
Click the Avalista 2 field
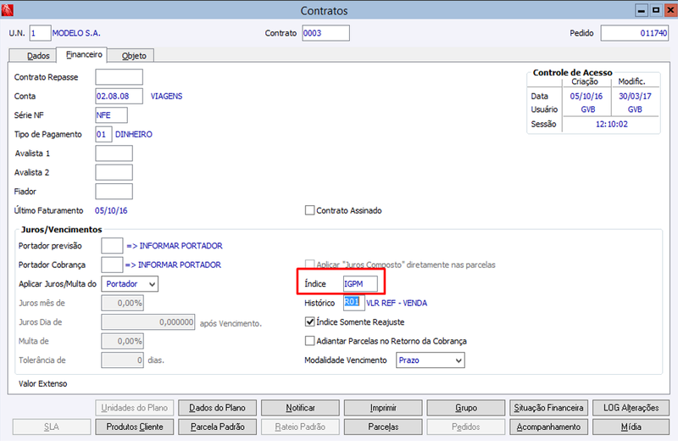coord(114,172)
